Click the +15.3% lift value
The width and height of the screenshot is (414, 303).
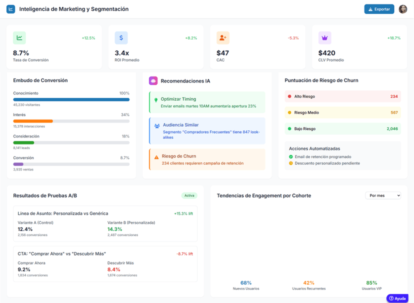[x=183, y=213]
